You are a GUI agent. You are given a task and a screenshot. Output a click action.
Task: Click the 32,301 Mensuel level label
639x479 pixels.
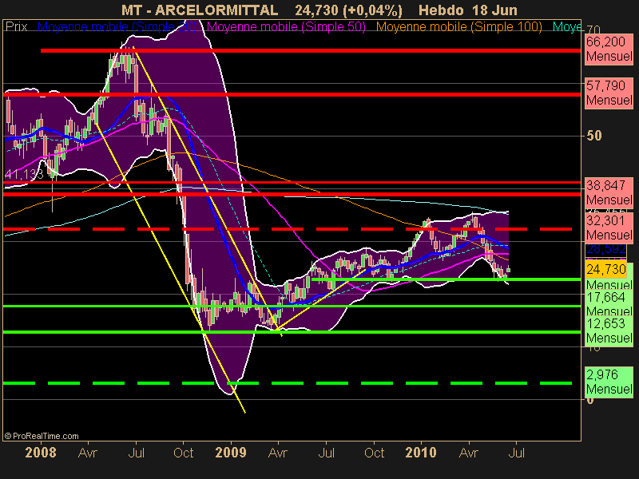click(x=609, y=228)
